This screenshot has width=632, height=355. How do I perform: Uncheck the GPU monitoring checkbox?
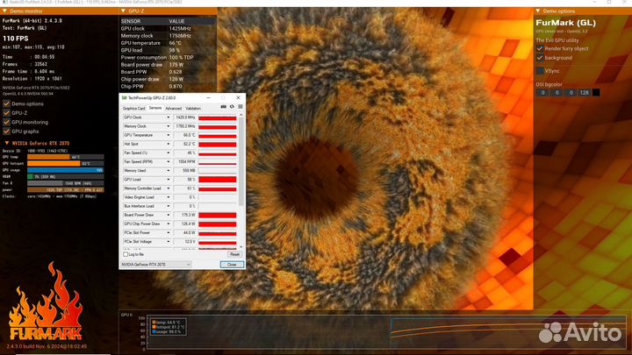click(6, 123)
